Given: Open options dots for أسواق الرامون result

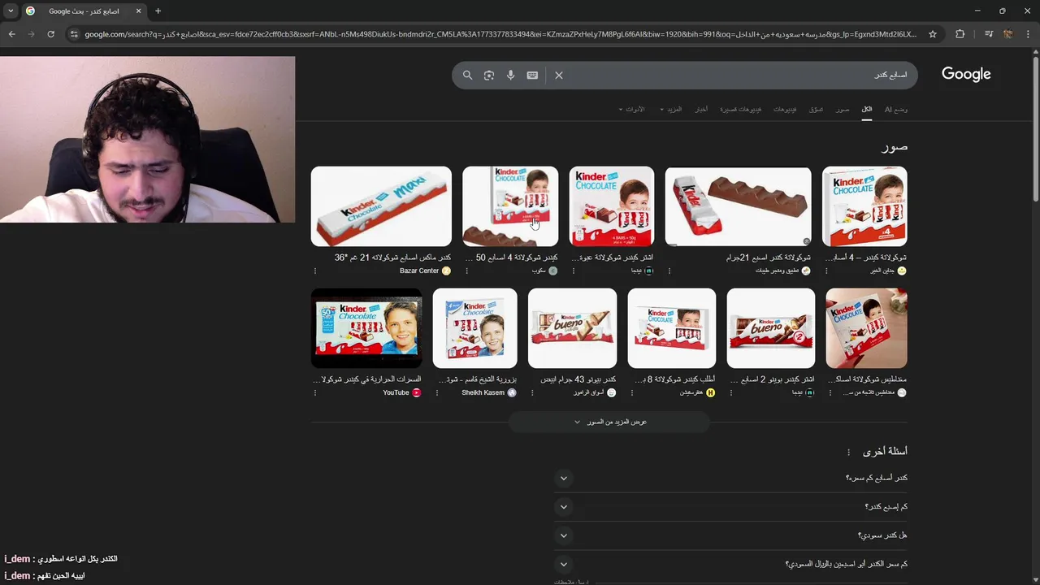Looking at the screenshot, I should pyautogui.click(x=533, y=392).
